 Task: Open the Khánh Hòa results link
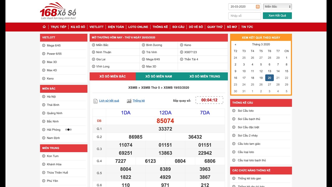pos(54,164)
